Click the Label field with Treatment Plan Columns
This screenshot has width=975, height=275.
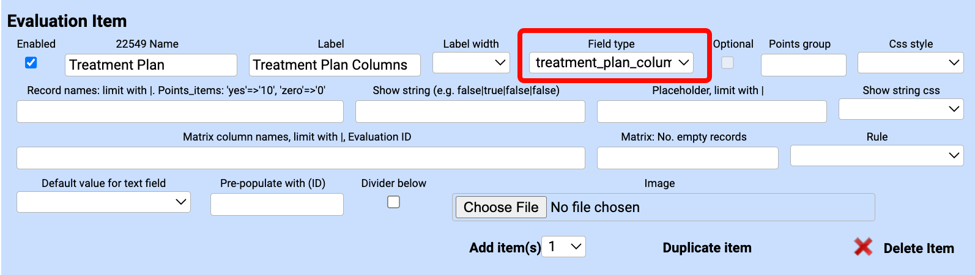click(x=335, y=65)
